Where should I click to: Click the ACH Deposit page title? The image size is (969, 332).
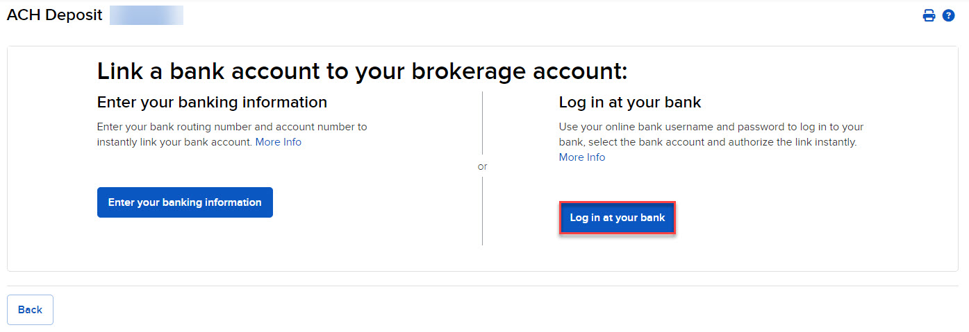[x=54, y=15]
